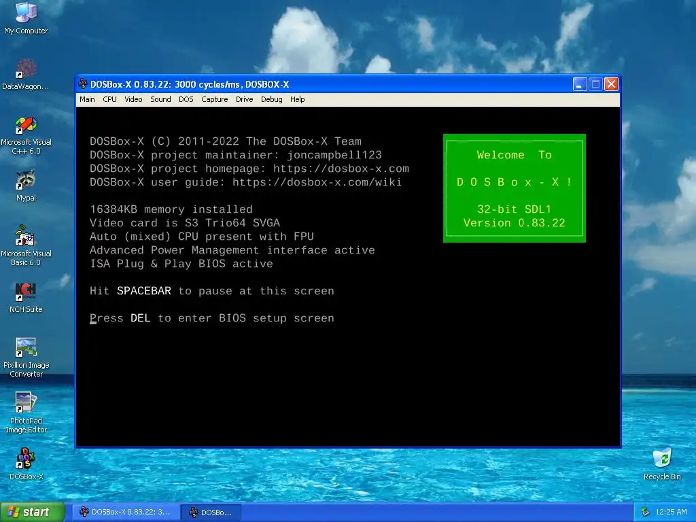Open the Video menu
The image size is (696, 522).
[133, 99]
